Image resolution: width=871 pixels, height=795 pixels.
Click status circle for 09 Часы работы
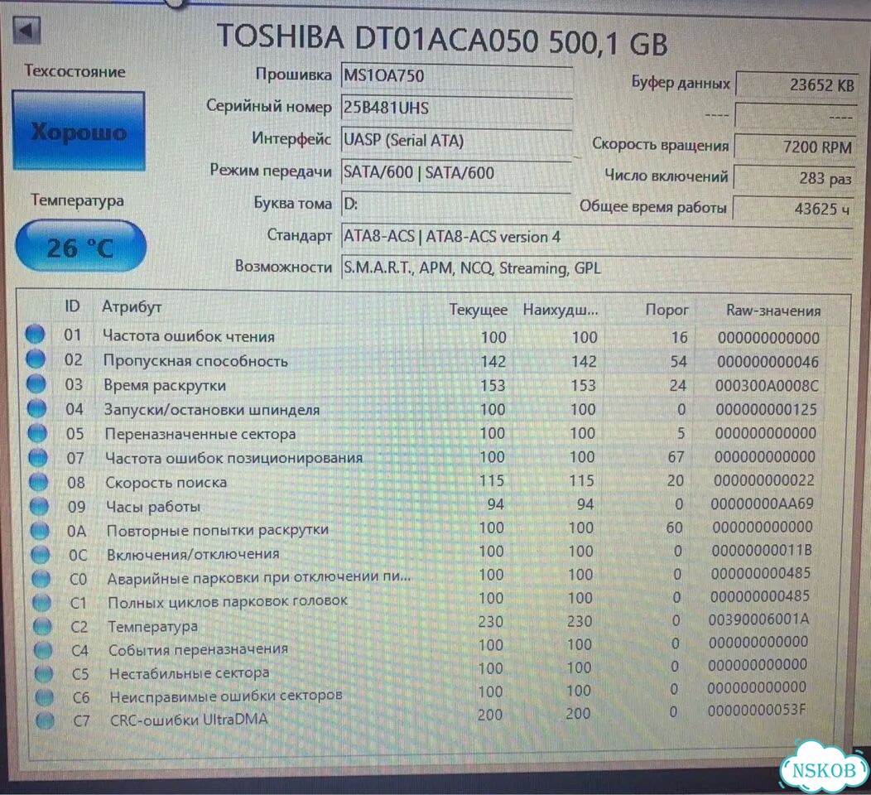click(39, 506)
